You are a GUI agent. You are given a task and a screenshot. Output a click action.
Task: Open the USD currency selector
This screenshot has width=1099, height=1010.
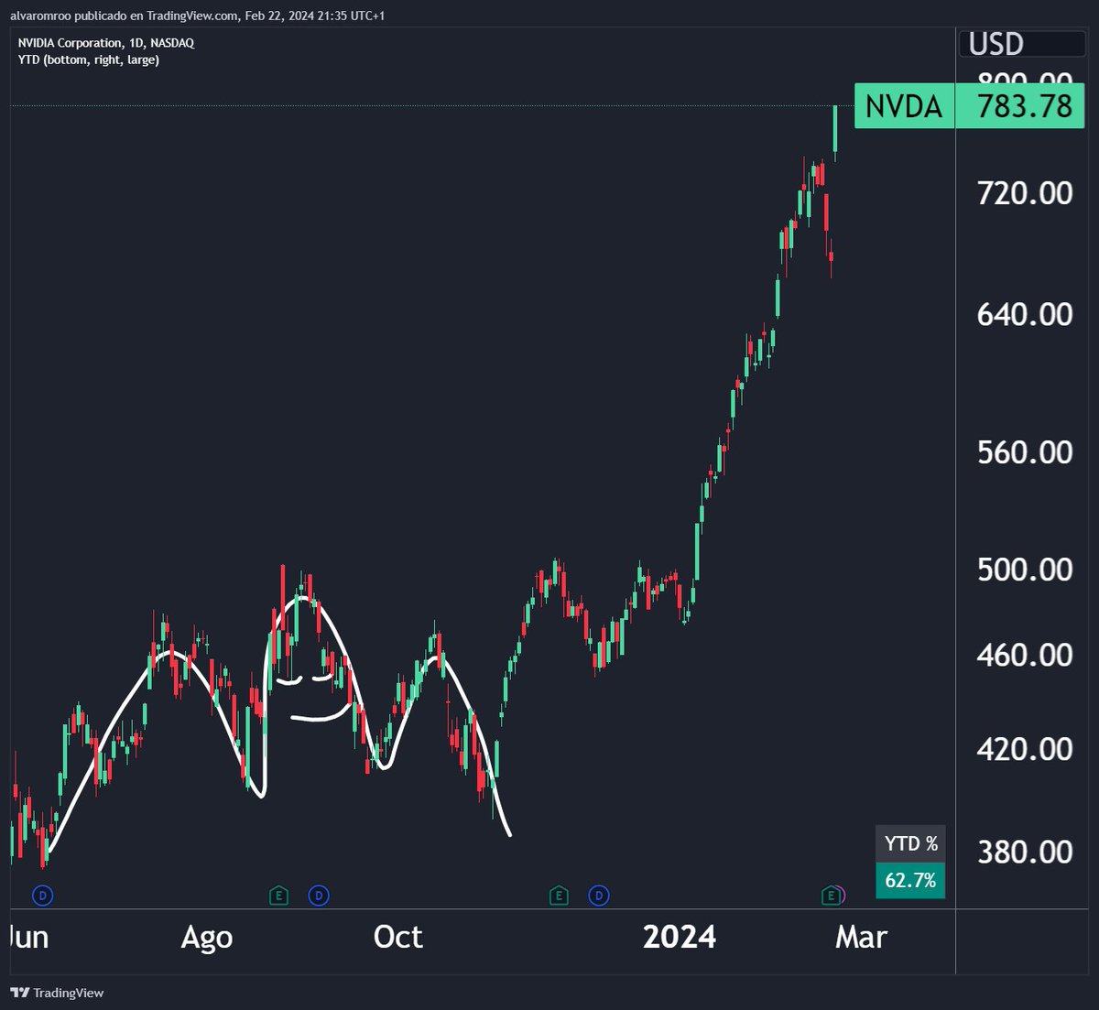[1022, 44]
